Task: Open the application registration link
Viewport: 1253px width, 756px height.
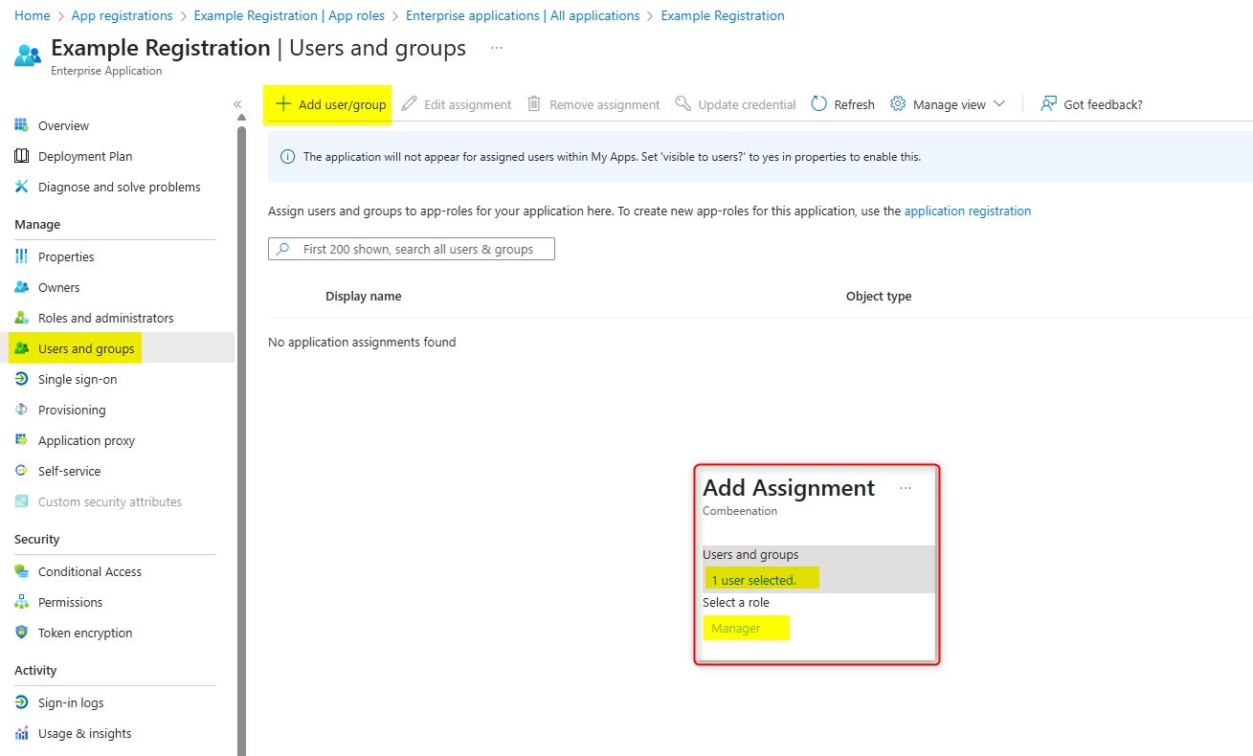Action: coord(967,211)
